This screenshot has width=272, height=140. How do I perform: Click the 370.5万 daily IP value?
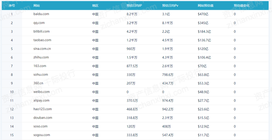(x=132, y=101)
